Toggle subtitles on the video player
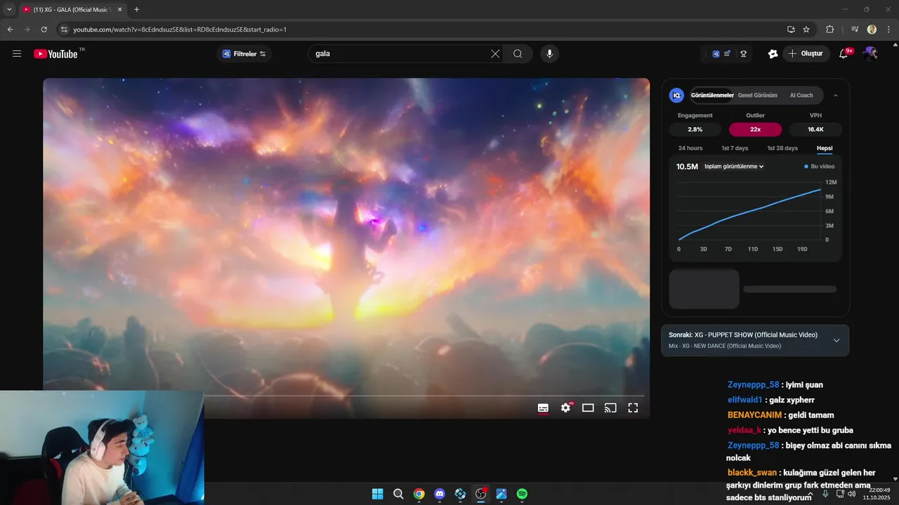This screenshot has height=505, width=899. click(x=543, y=408)
